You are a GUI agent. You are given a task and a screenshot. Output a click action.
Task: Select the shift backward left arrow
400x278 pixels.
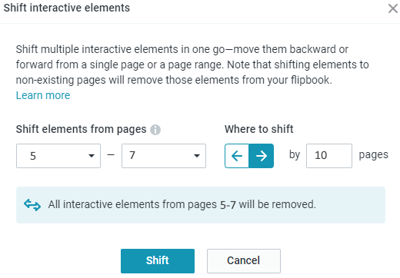237,156
